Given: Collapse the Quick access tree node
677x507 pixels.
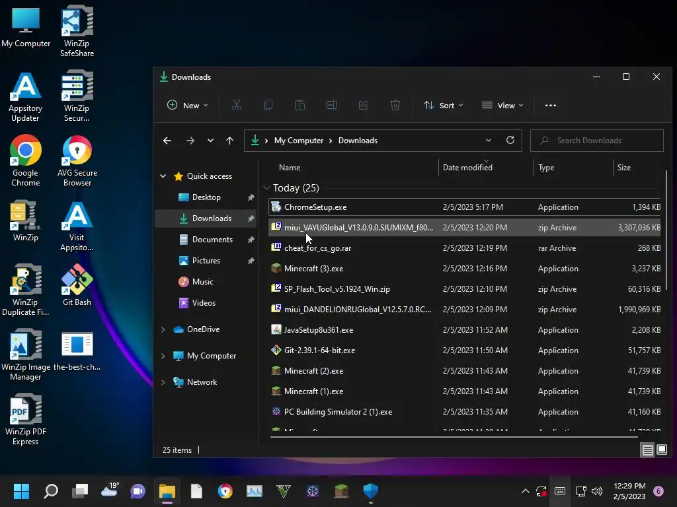Looking at the screenshot, I should (163, 176).
